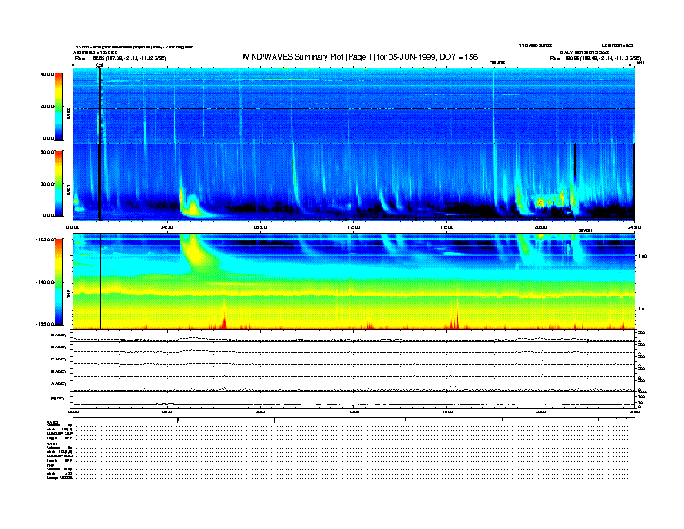This screenshot has height=529, width=684.
Task: Click the 20:00 label on bottom time axis
Action: pyautogui.click(x=541, y=411)
